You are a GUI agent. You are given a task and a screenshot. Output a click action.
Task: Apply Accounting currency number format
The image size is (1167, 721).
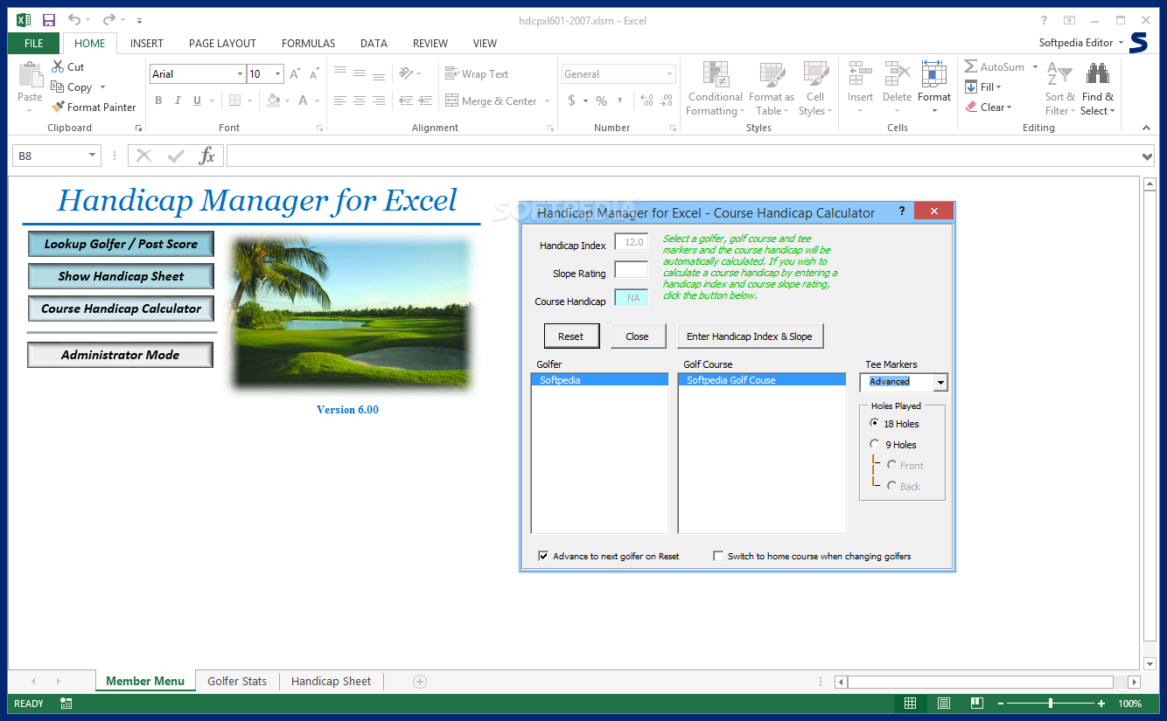tap(571, 101)
